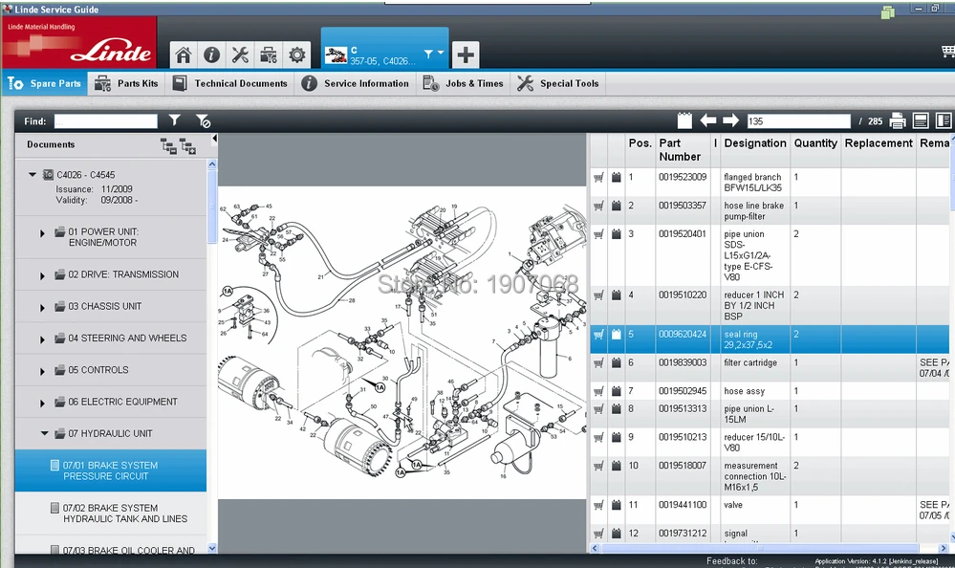Open the Technical Documents tab
Image resolution: width=955 pixels, height=568 pixels.
pyautogui.click(x=229, y=83)
